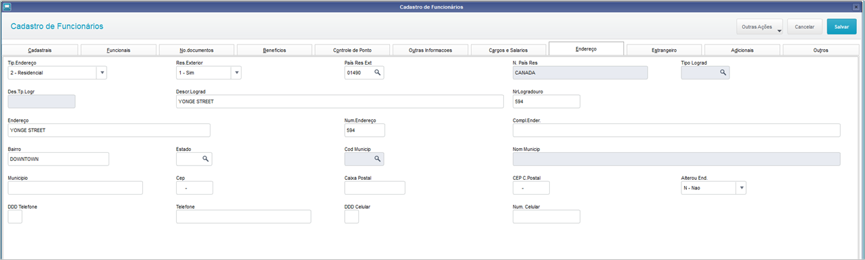Viewport: 865px width, 260px height.
Task: Select the Outros tab
Action: [x=820, y=51]
